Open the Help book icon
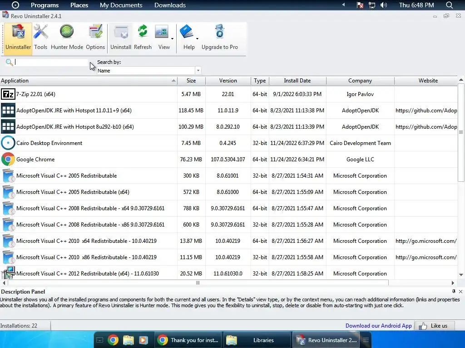Screen dimensions: 465x348 (x=187, y=31)
